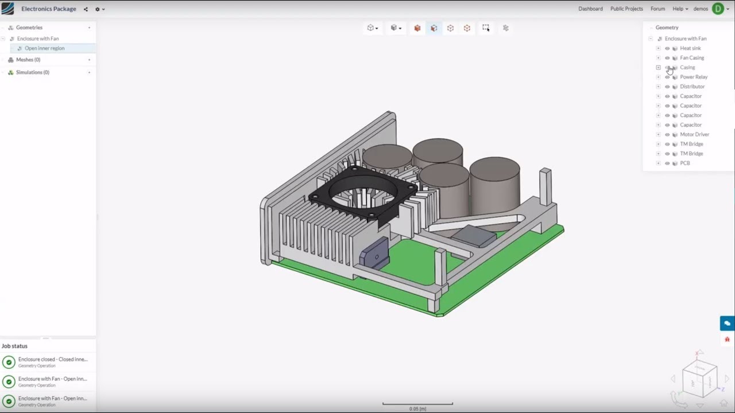Screen dimensions: 735x413
Task: Open the render mode cube dropdown
Action: (396, 28)
